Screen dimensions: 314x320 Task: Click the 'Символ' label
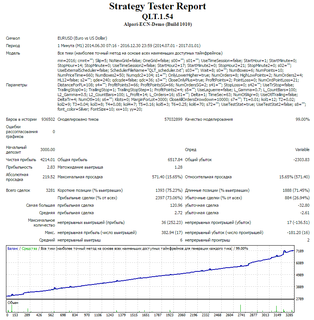pyautogui.click(x=13, y=38)
